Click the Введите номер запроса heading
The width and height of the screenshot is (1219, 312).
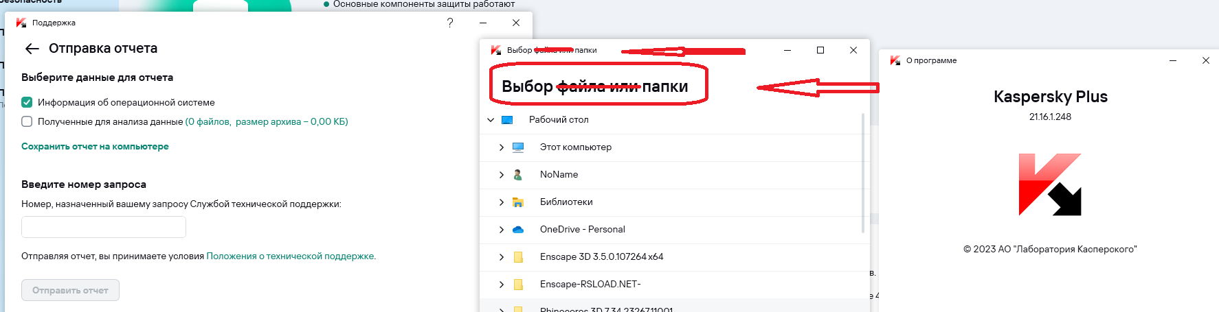[x=84, y=184]
